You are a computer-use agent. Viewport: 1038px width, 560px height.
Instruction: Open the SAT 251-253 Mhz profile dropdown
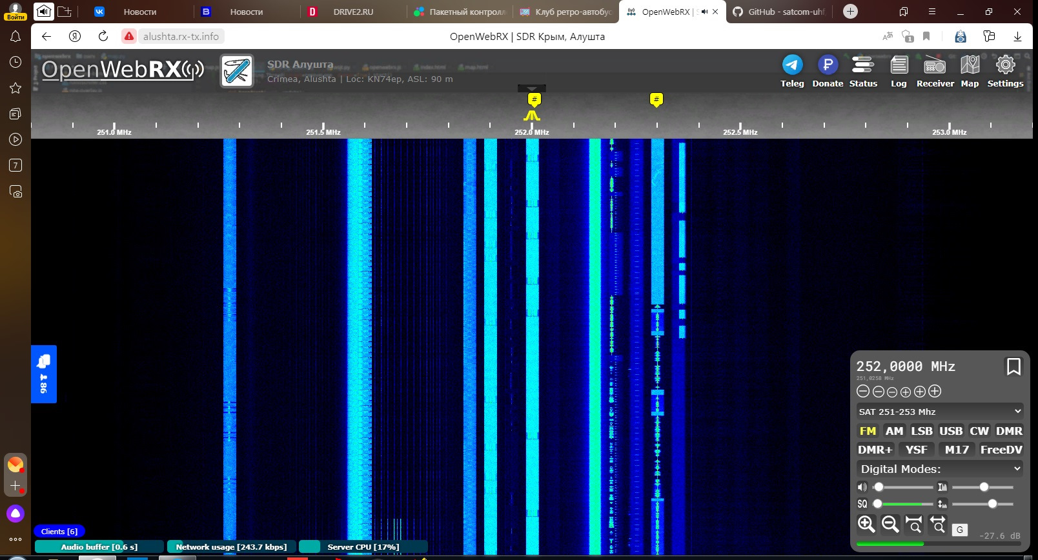coord(940,412)
